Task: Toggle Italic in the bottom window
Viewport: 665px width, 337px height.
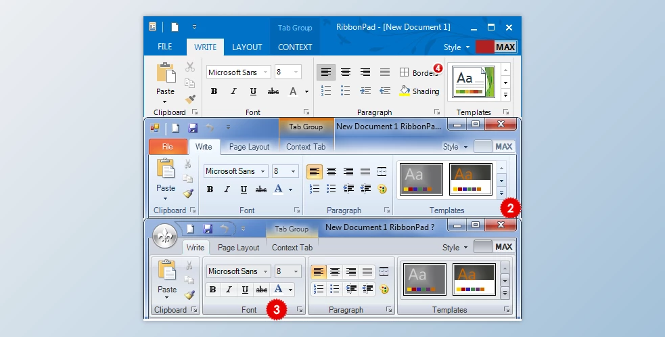Action: tap(229, 290)
